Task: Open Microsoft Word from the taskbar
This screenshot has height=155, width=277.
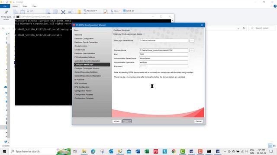Action: 138,151
